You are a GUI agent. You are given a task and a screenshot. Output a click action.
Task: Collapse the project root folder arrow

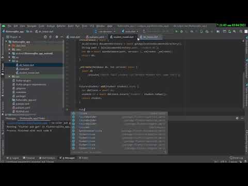coord(6,42)
